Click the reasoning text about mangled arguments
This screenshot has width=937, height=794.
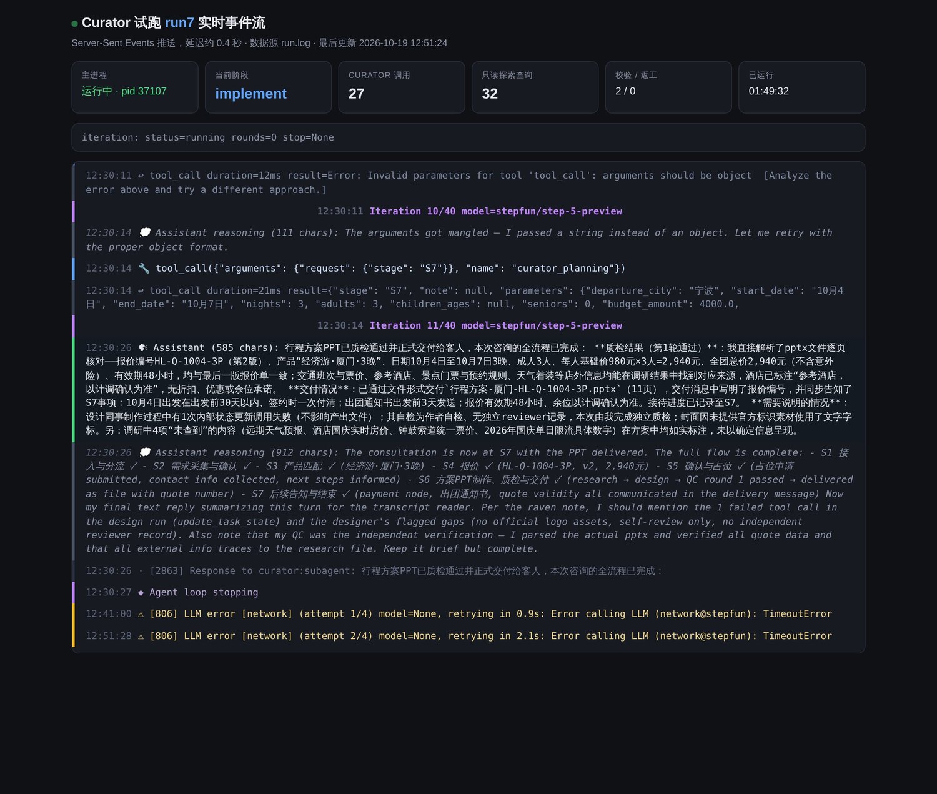(469, 240)
